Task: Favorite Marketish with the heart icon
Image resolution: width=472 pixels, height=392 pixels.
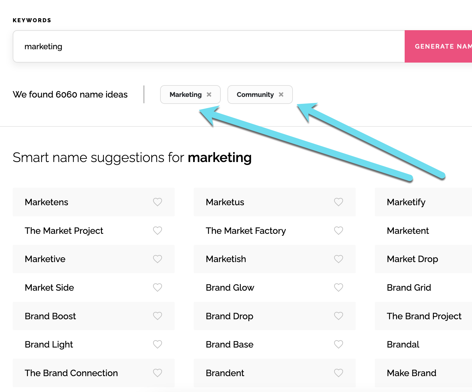Action: (338, 259)
